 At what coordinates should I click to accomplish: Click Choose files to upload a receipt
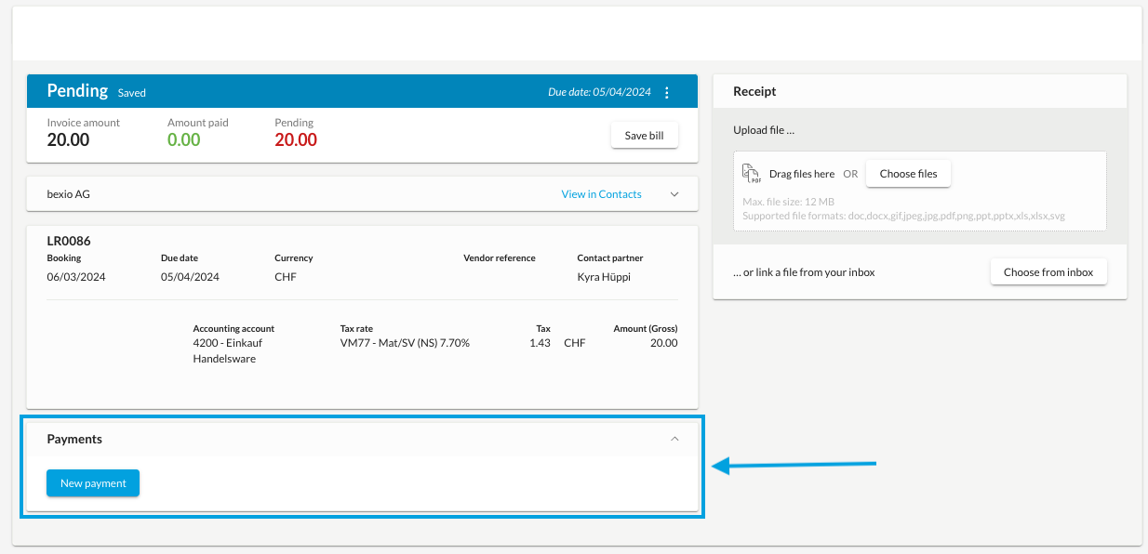pos(909,174)
